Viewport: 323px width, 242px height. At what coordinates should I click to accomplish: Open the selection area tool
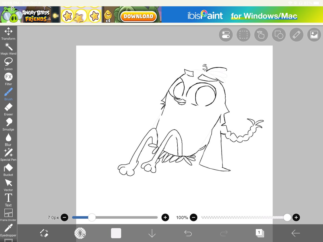(244, 35)
